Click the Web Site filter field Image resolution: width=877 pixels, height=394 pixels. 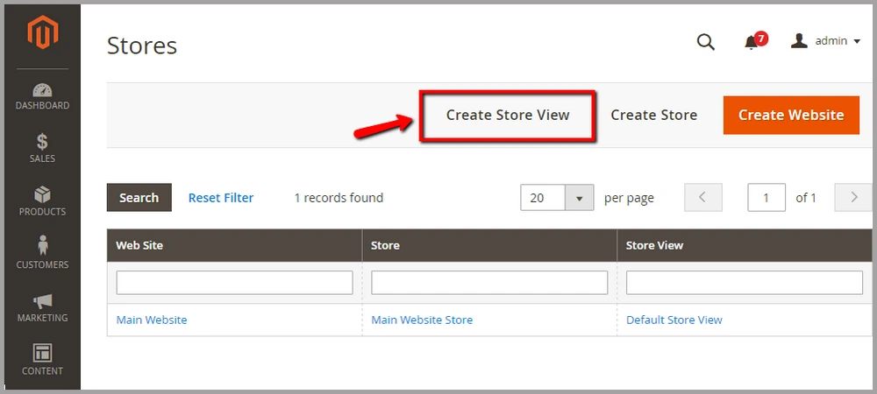[x=234, y=283]
